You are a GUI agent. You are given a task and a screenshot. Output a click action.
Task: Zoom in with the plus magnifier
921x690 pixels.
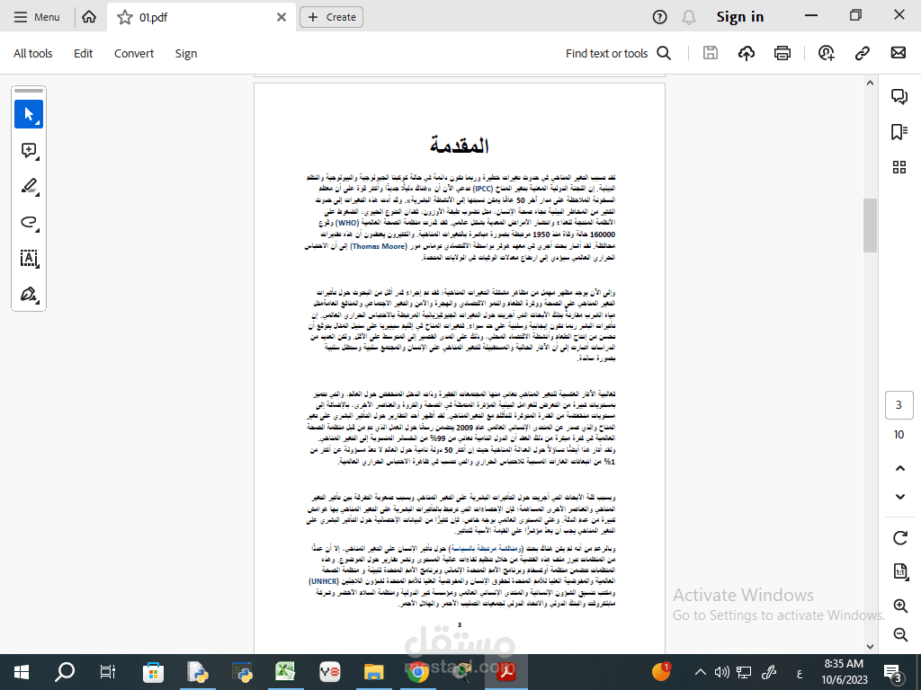899,606
